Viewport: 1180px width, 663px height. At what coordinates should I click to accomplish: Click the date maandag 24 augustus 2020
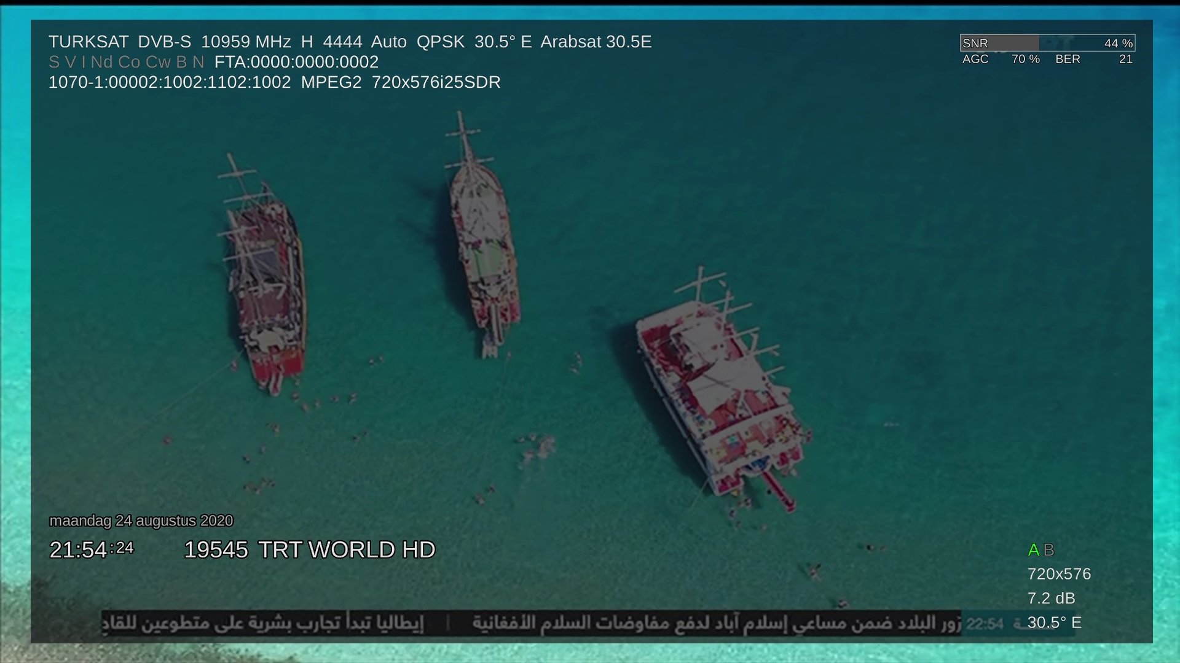click(x=141, y=521)
